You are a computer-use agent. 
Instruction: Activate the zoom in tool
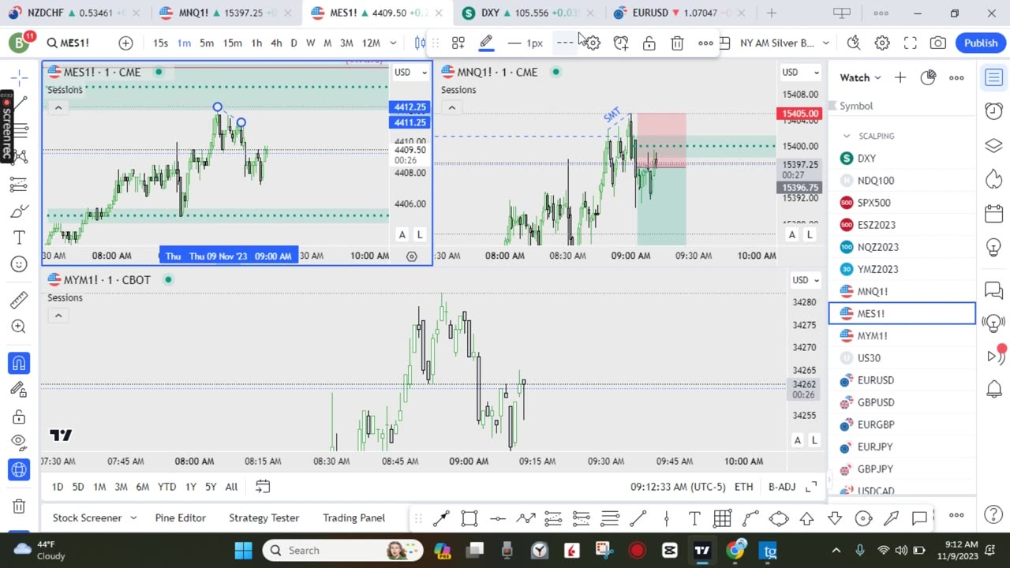(x=20, y=327)
